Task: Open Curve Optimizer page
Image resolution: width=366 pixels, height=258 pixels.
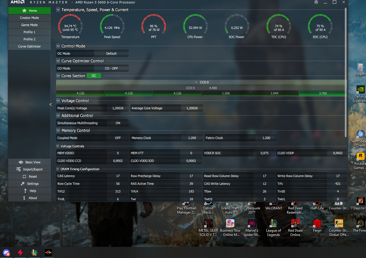Action: pos(29,46)
